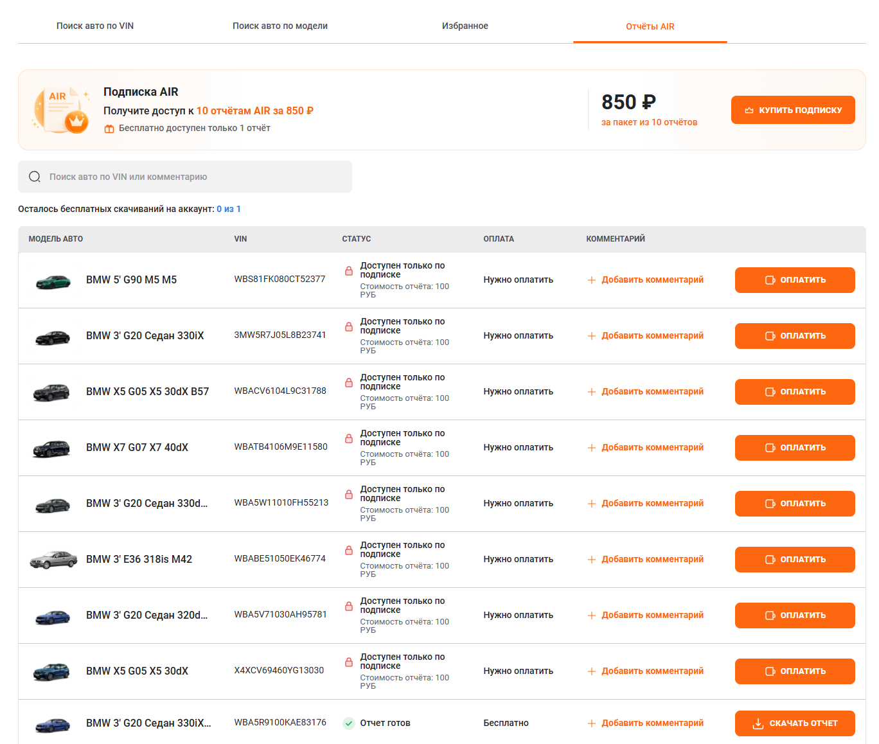Viewport: 879px width, 744px height.
Task: Click lock icon in E36 318is row
Action: point(349,551)
